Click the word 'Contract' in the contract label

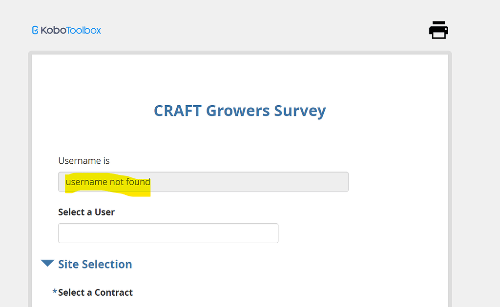113,293
